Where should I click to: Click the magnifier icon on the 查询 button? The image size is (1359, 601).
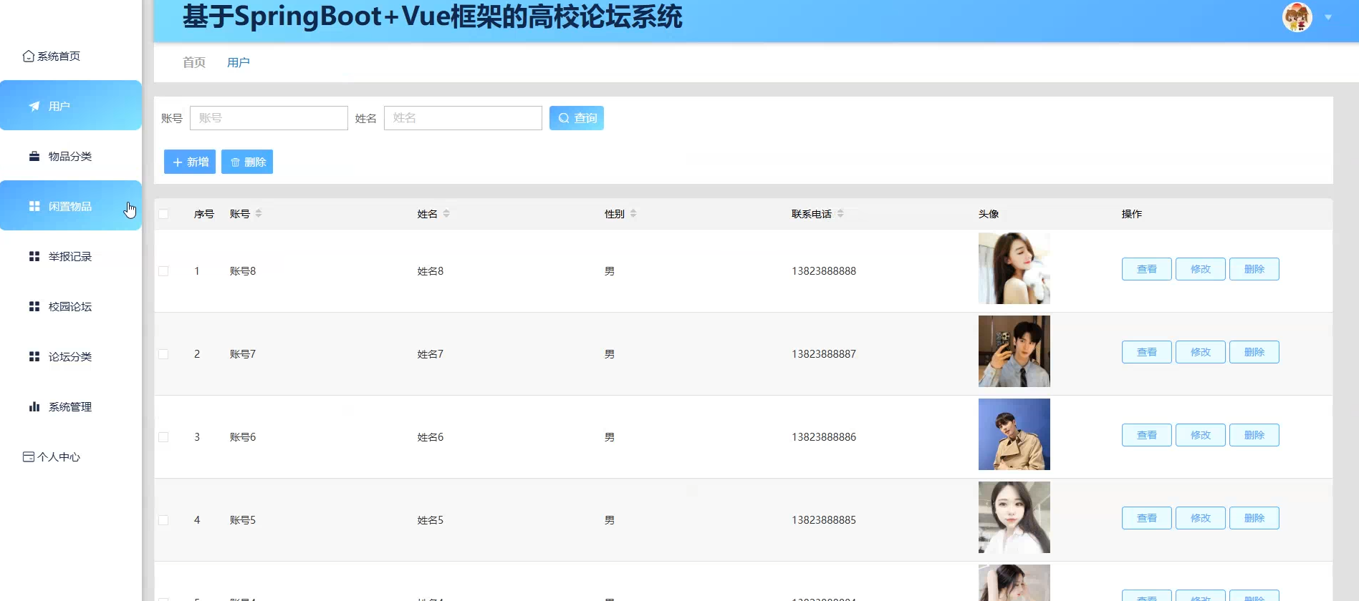point(564,118)
